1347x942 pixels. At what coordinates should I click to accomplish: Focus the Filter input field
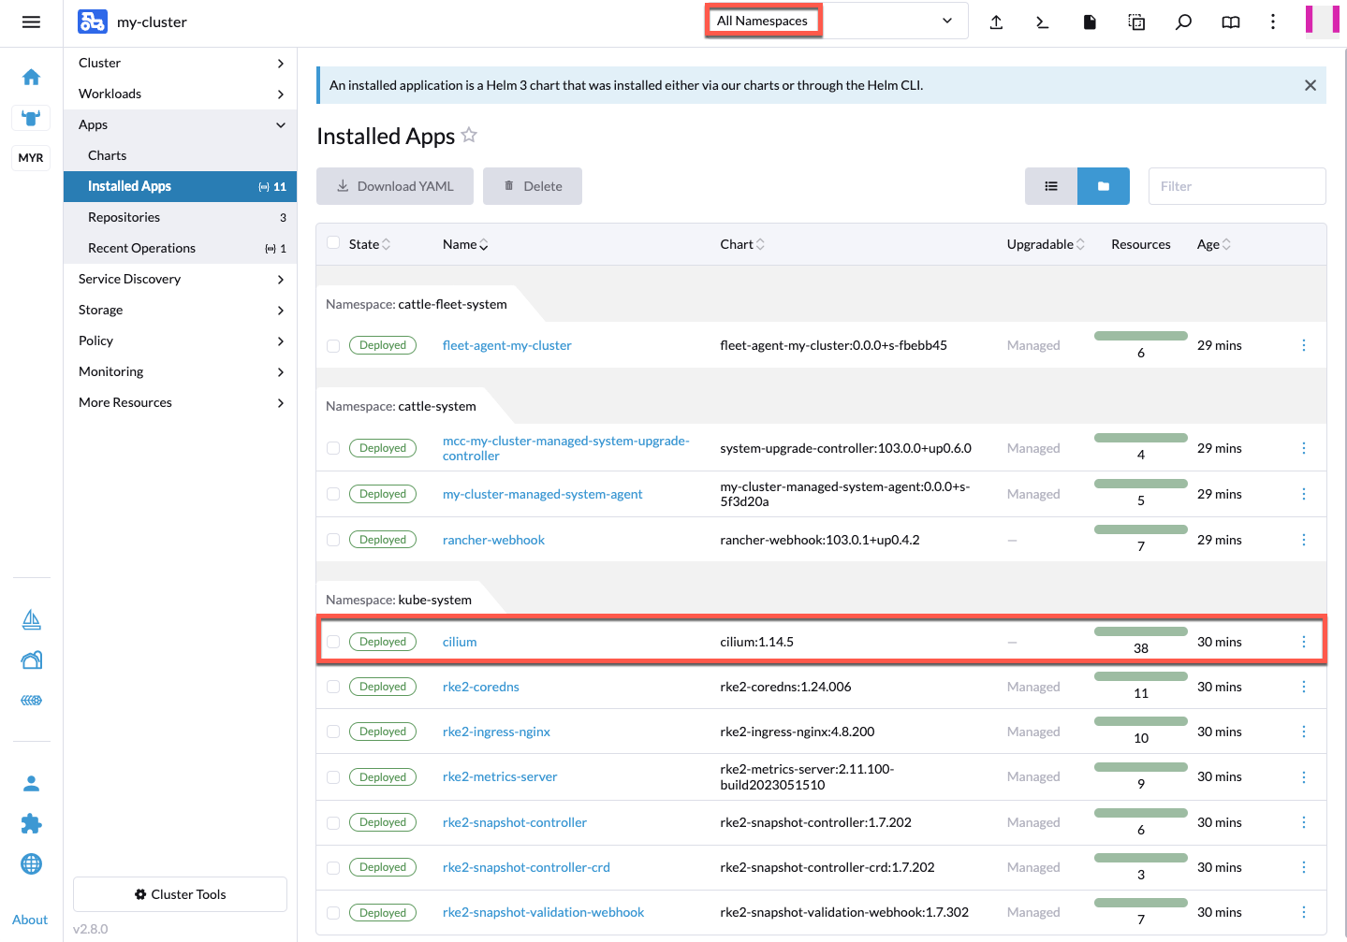[x=1237, y=186]
